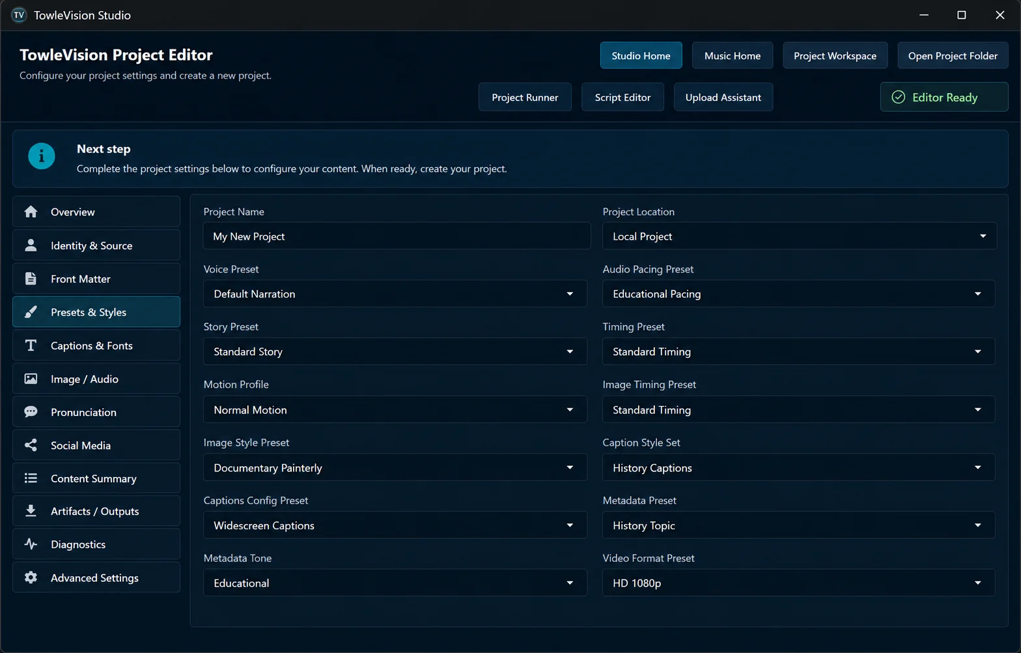Open the Video Format Preset dropdown
Viewport: 1021px width, 653px height.
pos(798,583)
